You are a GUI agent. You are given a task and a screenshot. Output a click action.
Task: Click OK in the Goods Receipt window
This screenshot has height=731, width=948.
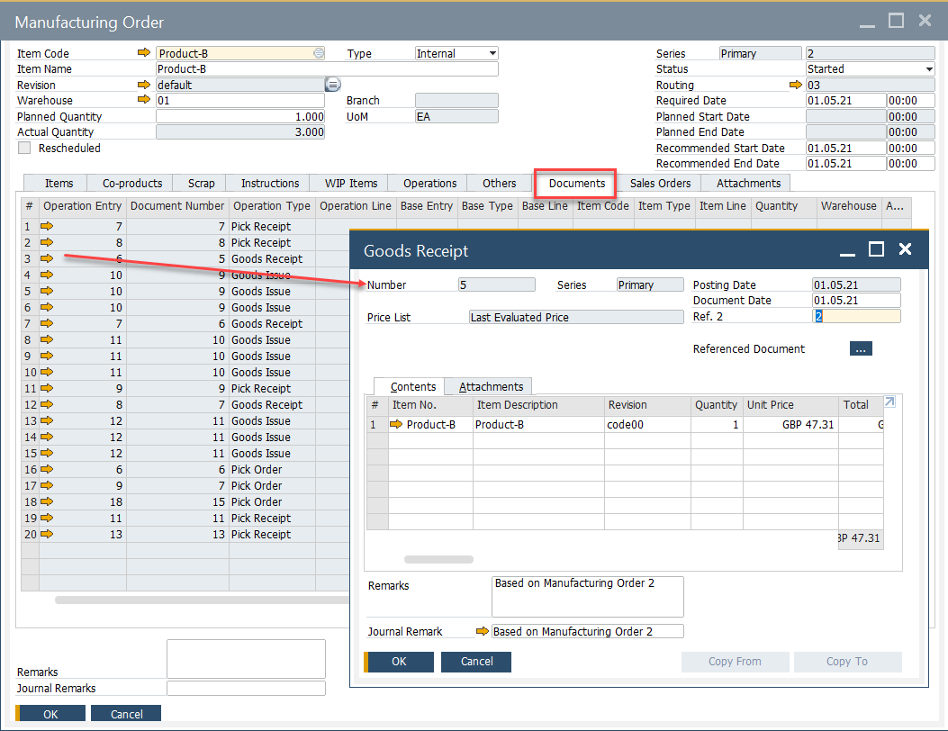click(399, 662)
